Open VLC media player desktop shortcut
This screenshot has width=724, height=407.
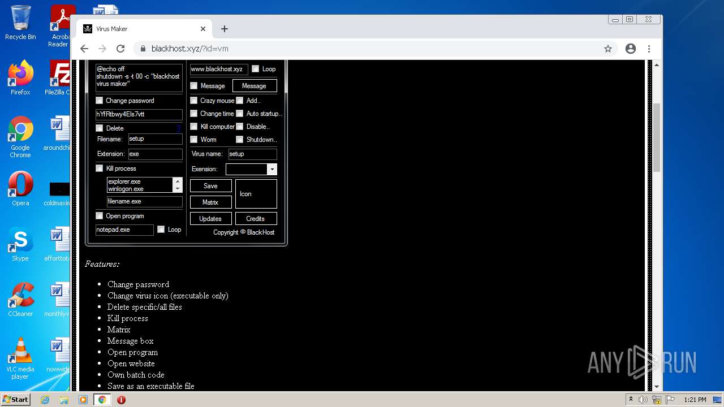click(x=20, y=358)
